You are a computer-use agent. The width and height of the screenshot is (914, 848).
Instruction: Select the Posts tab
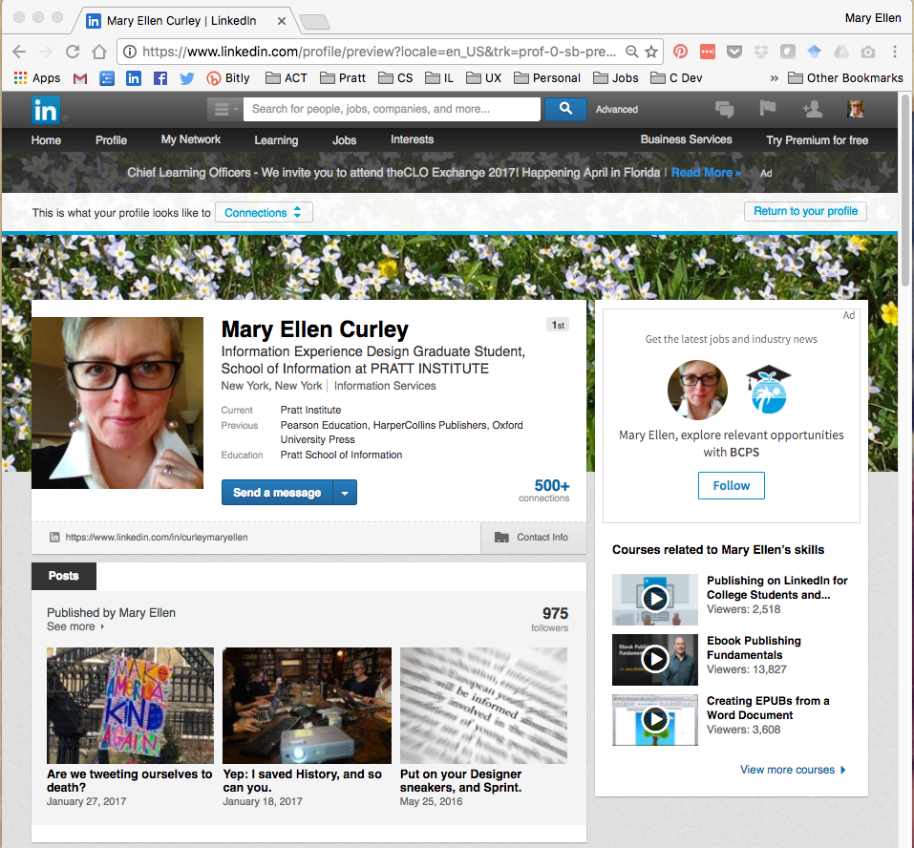pos(64,576)
